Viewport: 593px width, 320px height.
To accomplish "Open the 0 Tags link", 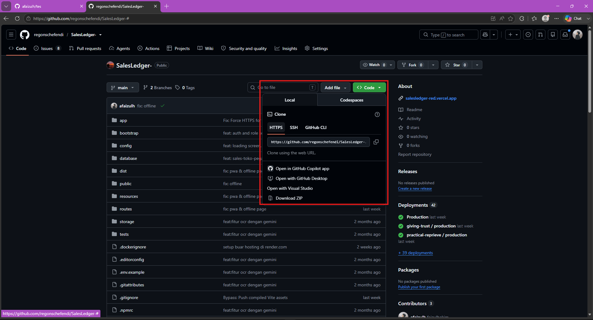I will (x=185, y=88).
